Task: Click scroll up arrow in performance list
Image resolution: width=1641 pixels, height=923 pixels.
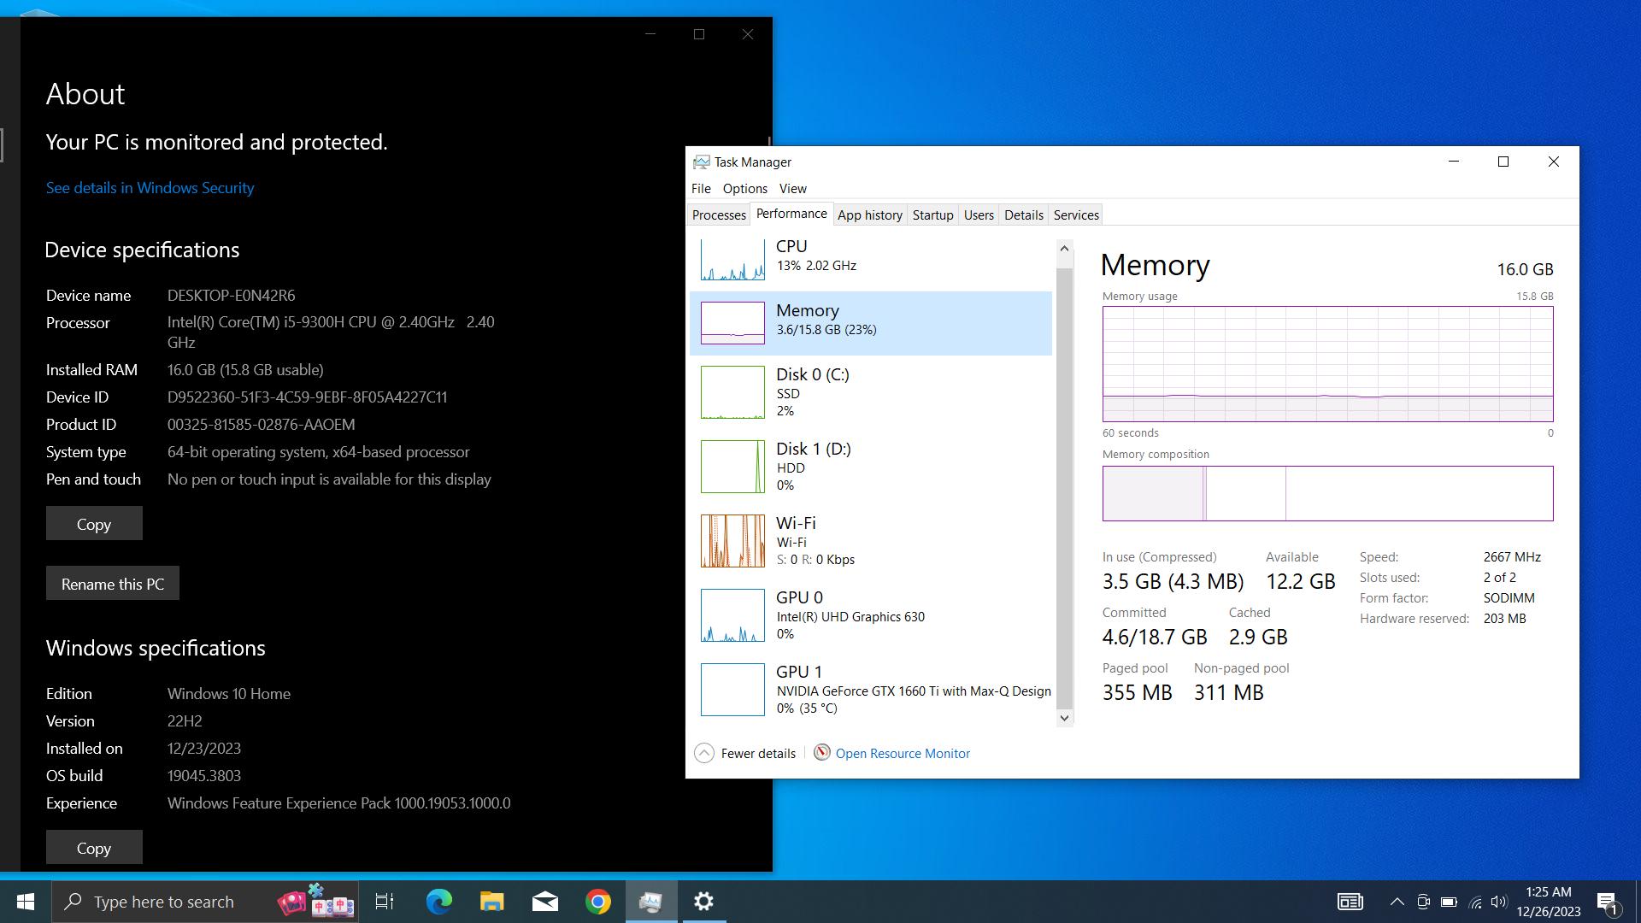Action: point(1064,249)
